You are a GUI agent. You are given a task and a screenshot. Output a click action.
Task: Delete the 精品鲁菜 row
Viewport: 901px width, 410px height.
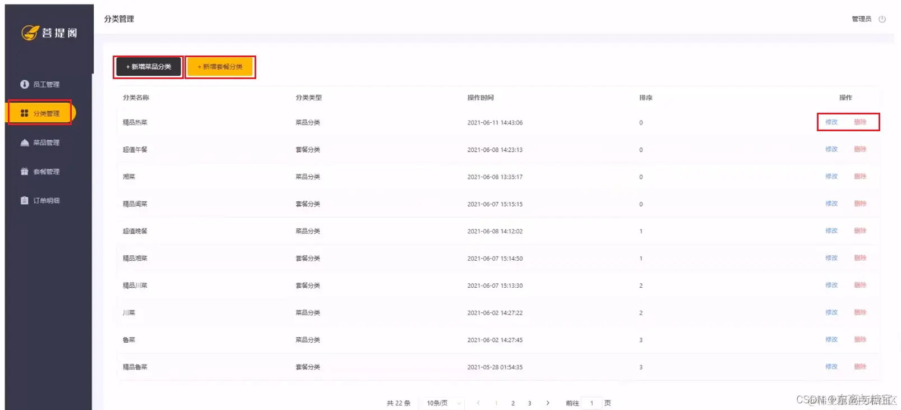860,366
